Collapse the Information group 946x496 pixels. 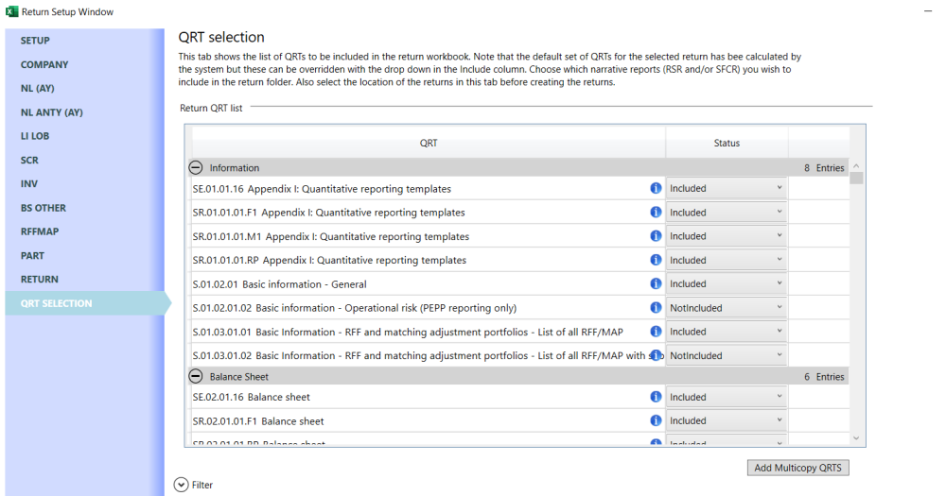click(x=197, y=168)
